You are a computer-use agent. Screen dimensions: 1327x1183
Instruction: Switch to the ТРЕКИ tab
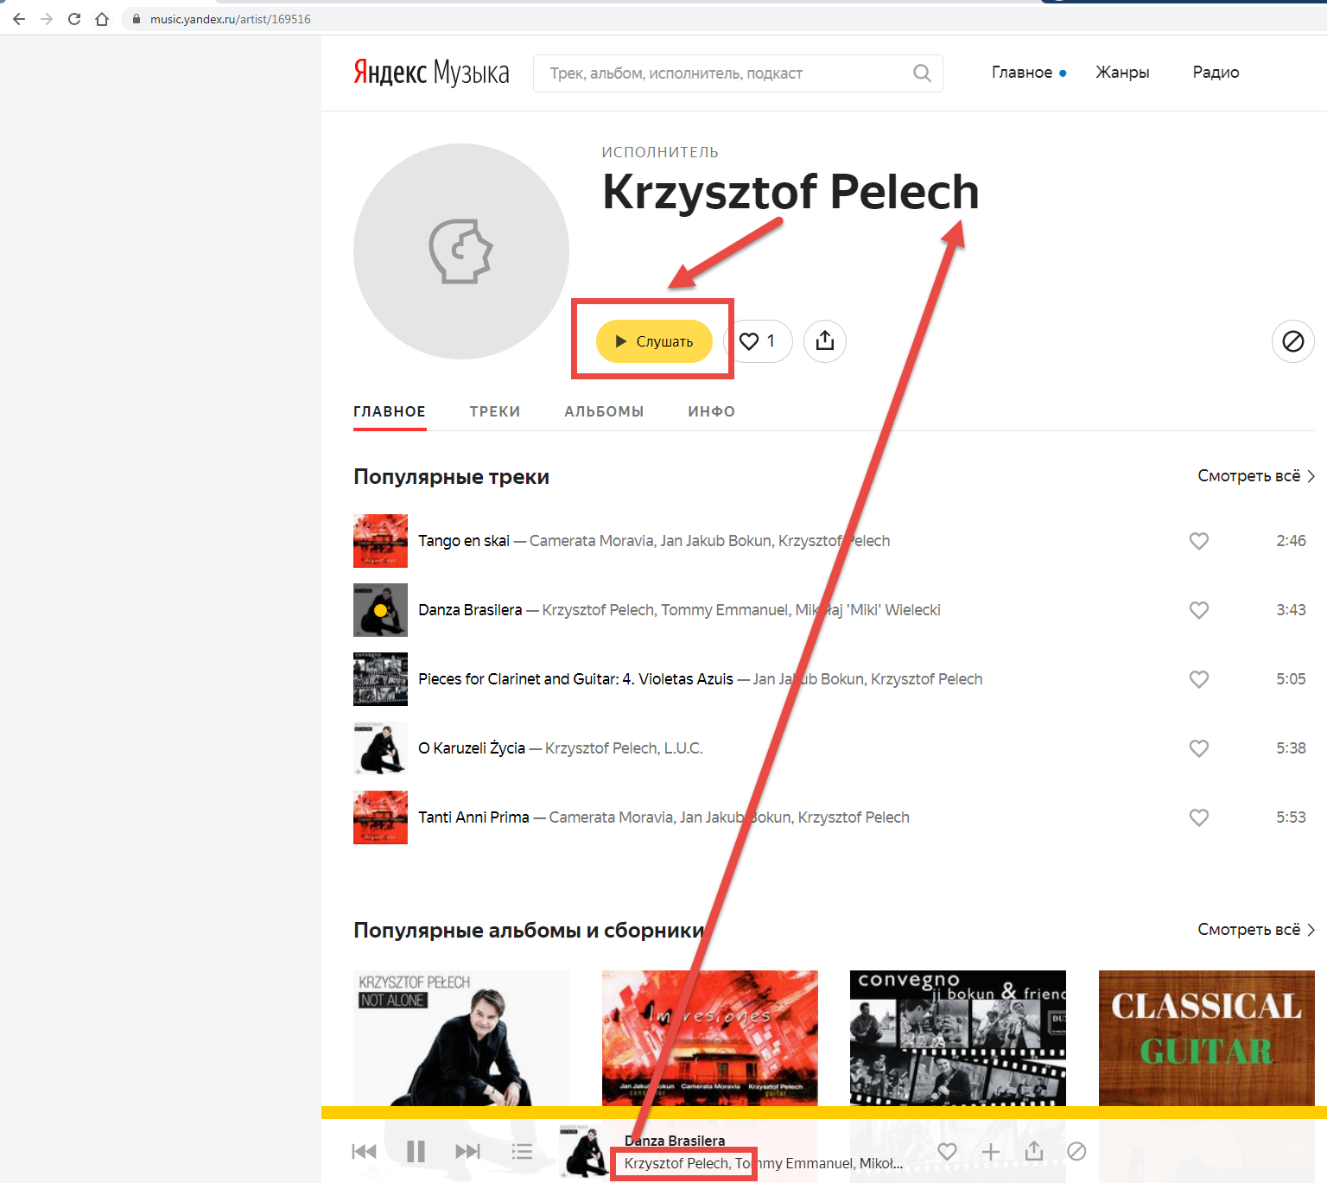pos(495,411)
